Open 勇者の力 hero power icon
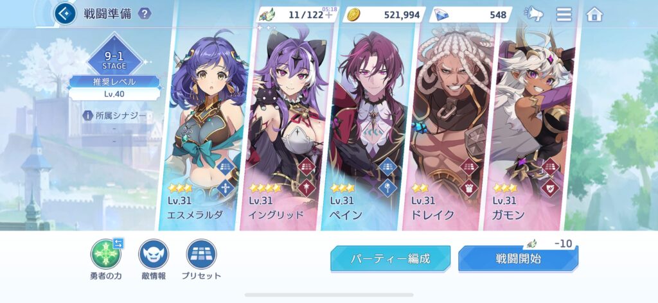The height and width of the screenshot is (303, 658). 106,254
